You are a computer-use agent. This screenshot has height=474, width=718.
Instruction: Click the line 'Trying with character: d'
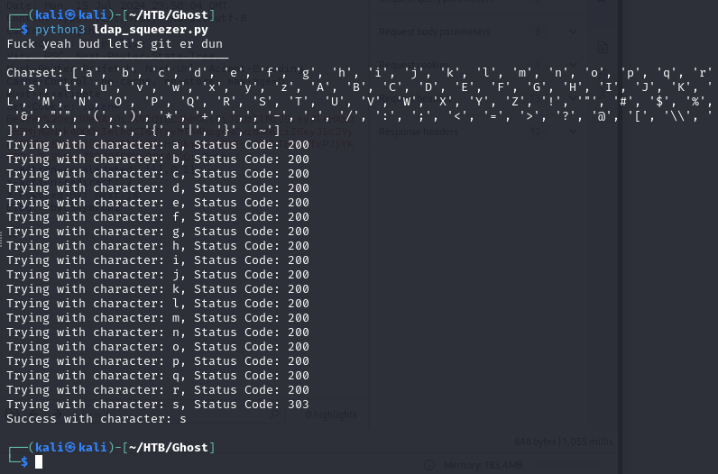[x=158, y=188]
